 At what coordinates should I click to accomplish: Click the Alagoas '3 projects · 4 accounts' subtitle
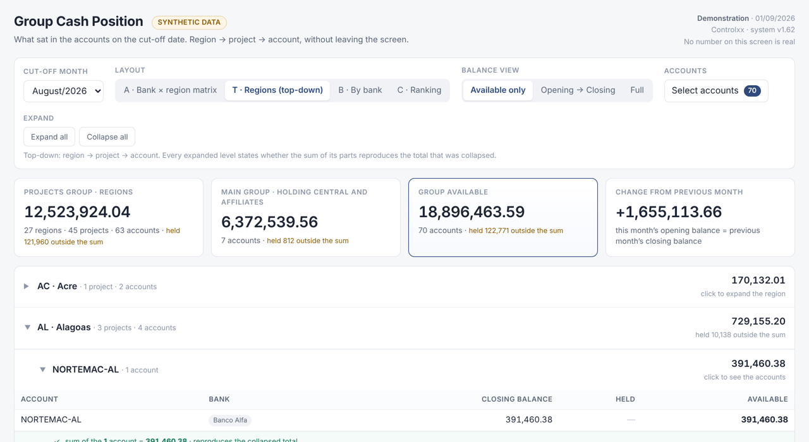coord(137,328)
